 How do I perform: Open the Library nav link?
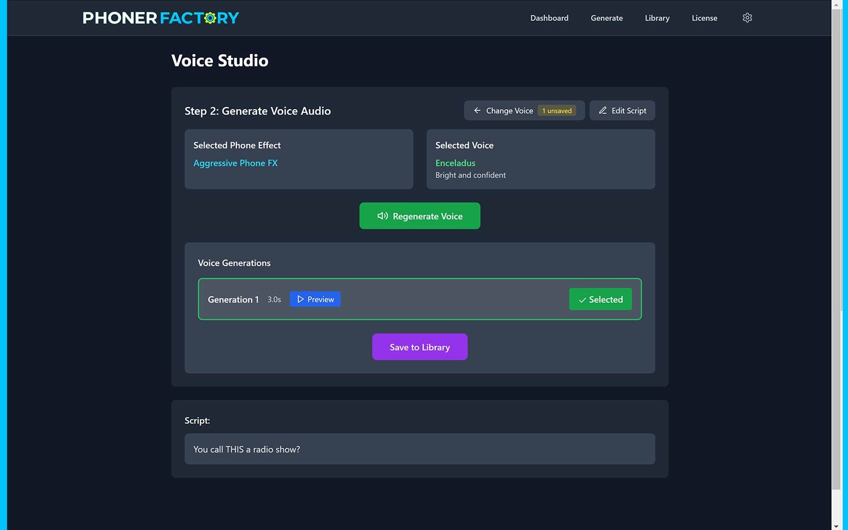click(657, 18)
